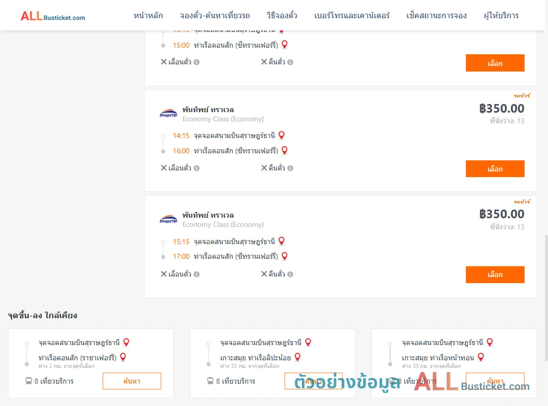548x406 pixels.
Task: Open the map pin at the 16:00 ท่าเรือดอนสัก stop
Action: (x=285, y=150)
